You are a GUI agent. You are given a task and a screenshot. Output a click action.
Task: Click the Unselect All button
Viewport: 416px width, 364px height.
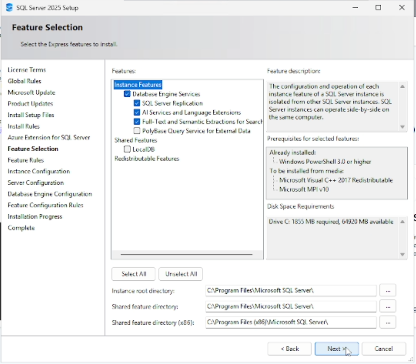coord(181,274)
